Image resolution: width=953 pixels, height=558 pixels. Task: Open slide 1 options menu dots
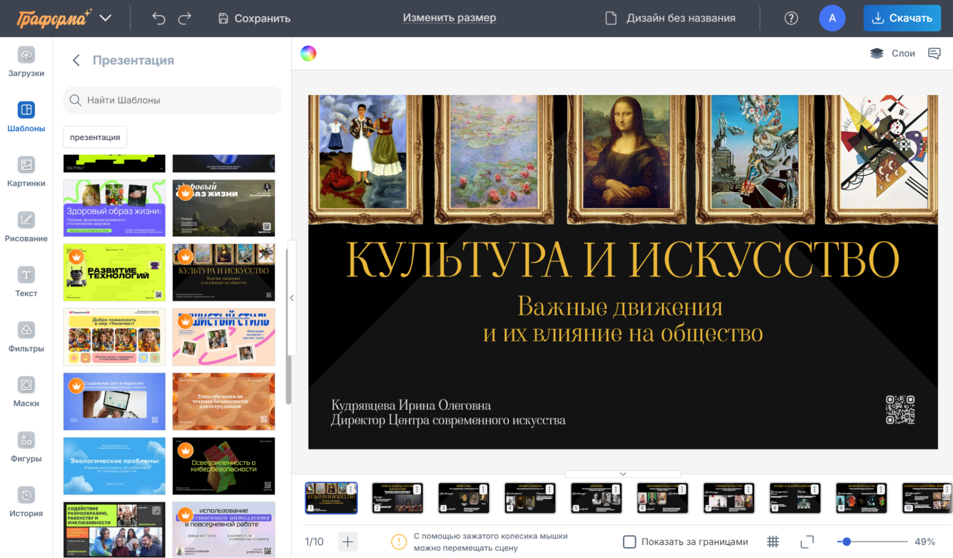coord(351,489)
